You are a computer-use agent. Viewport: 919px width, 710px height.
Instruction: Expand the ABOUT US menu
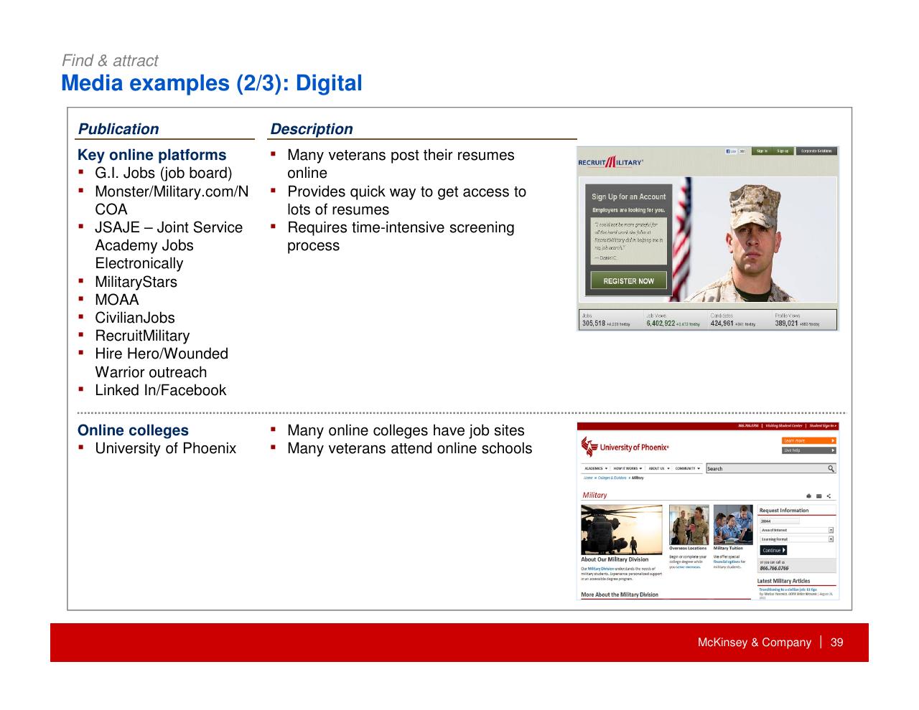[x=658, y=468]
